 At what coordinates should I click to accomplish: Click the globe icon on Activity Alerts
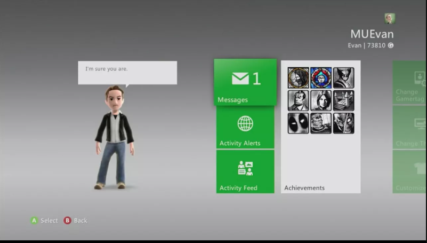click(245, 123)
